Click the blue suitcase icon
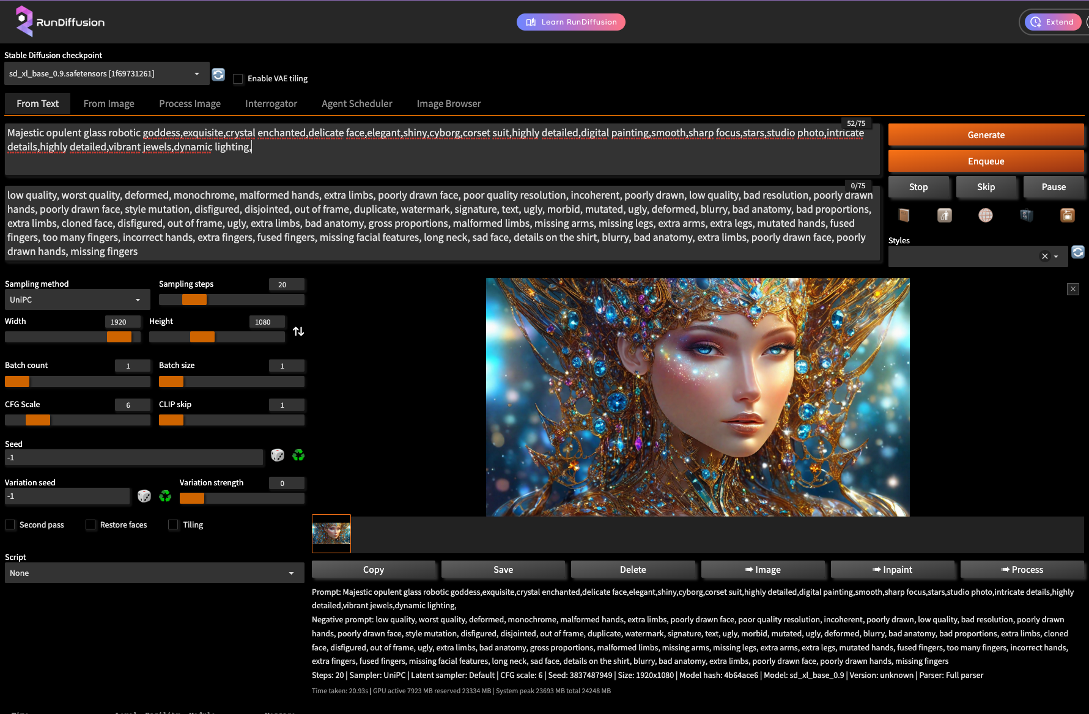1089x714 pixels. pyautogui.click(x=1027, y=215)
